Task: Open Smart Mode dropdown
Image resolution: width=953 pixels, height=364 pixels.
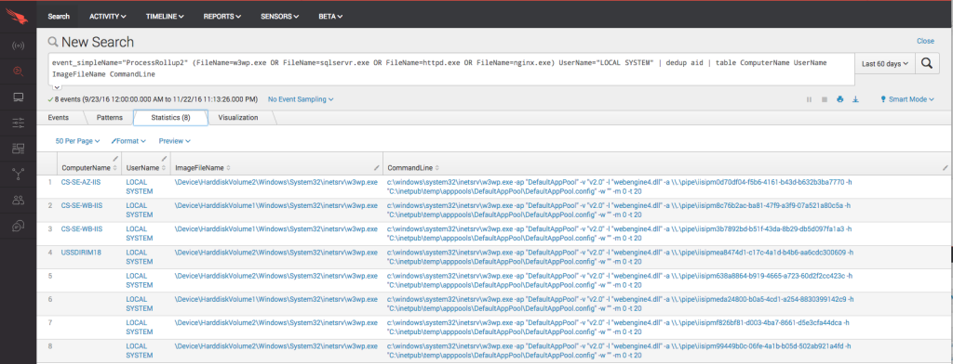Action: (x=906, y=98)
